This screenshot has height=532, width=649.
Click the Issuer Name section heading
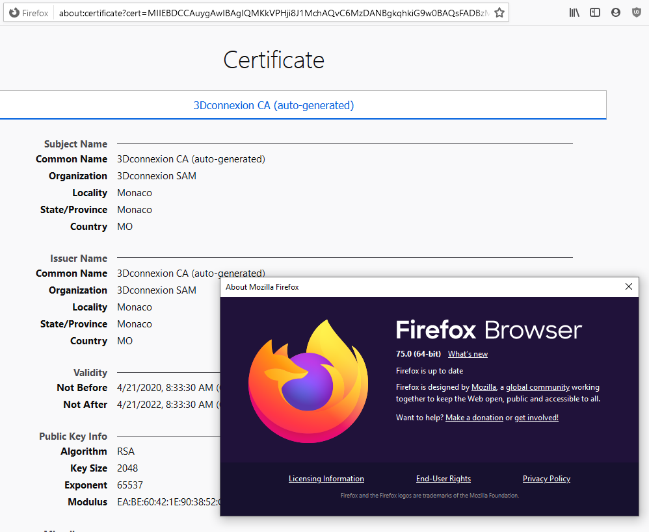pyautogui.click(x=79, y=259)
